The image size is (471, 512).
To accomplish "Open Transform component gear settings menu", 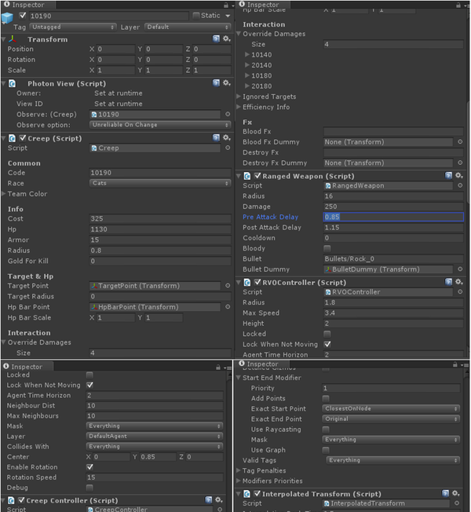I will (227, 38).
